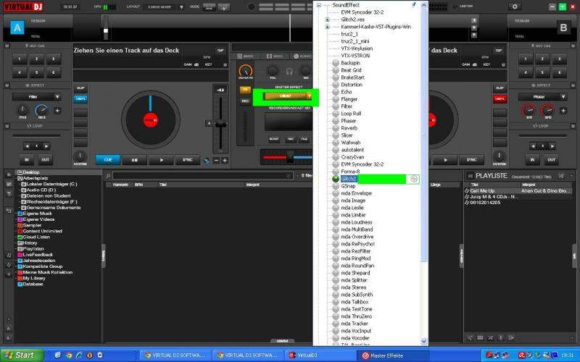The image size is (580, 362).
Task: Collapse the SoundEffect root node
Action: coord(318,5)
